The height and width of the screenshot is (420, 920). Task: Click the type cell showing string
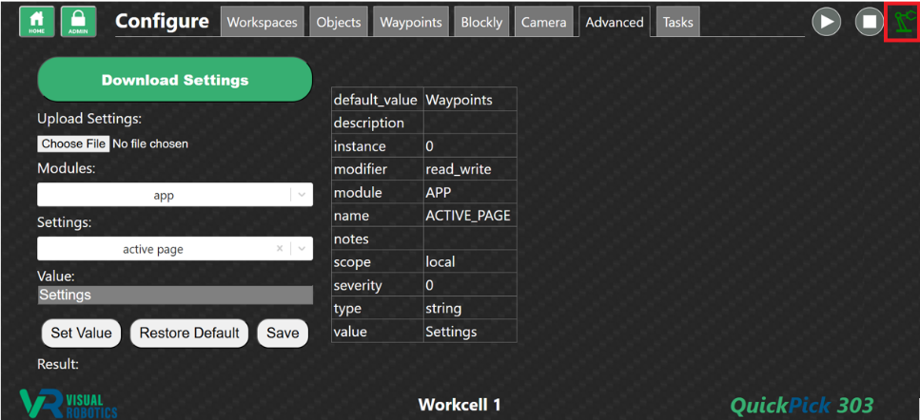click(x=470, y=308)
